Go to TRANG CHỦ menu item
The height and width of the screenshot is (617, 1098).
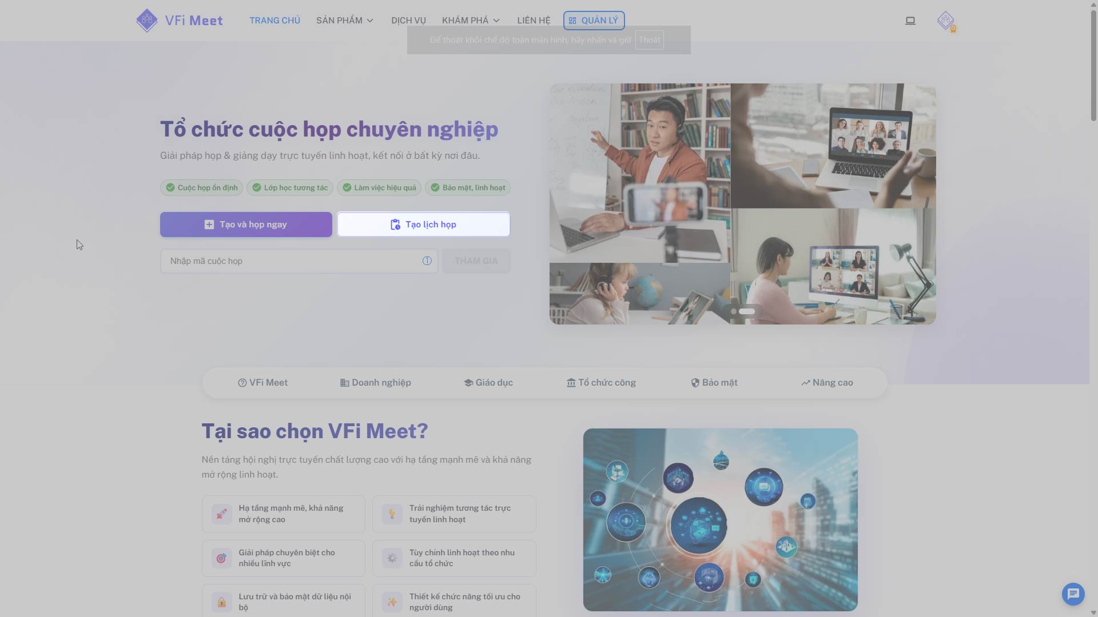coord(274,21)
